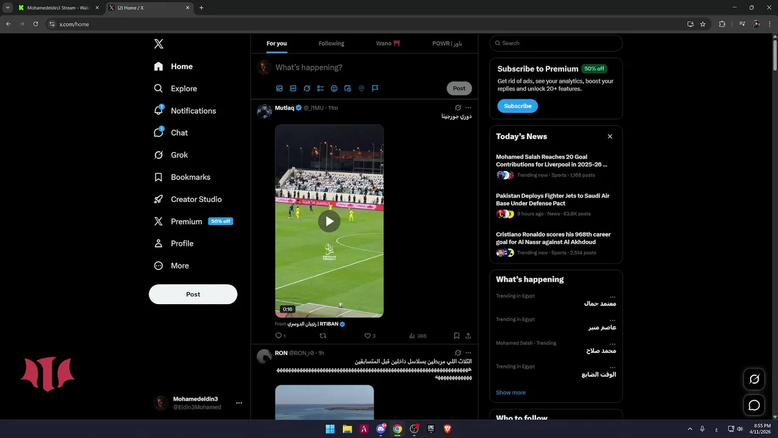Expand the More menu in the sidebar
Viewport: 778px width, 438px height.
click(171, 266)
